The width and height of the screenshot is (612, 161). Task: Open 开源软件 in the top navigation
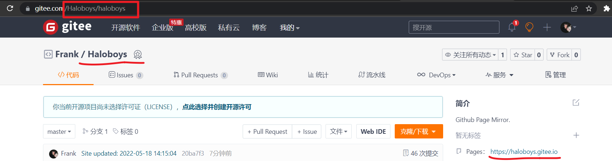[x=125, y=28]
